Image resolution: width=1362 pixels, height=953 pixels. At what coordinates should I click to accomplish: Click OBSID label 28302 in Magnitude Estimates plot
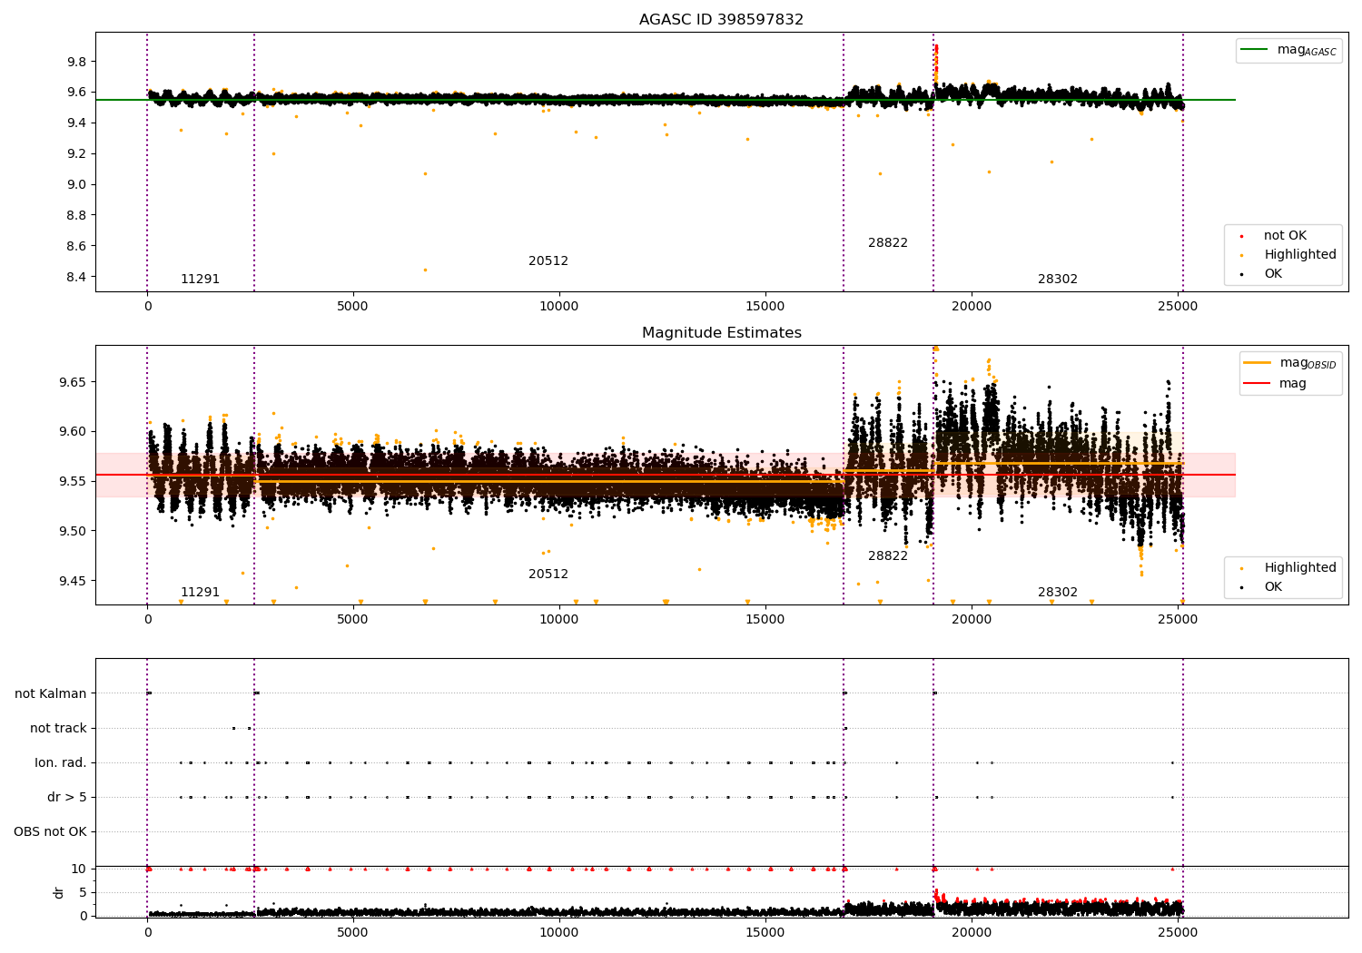pyautogui.click(x=1058, y=593)
